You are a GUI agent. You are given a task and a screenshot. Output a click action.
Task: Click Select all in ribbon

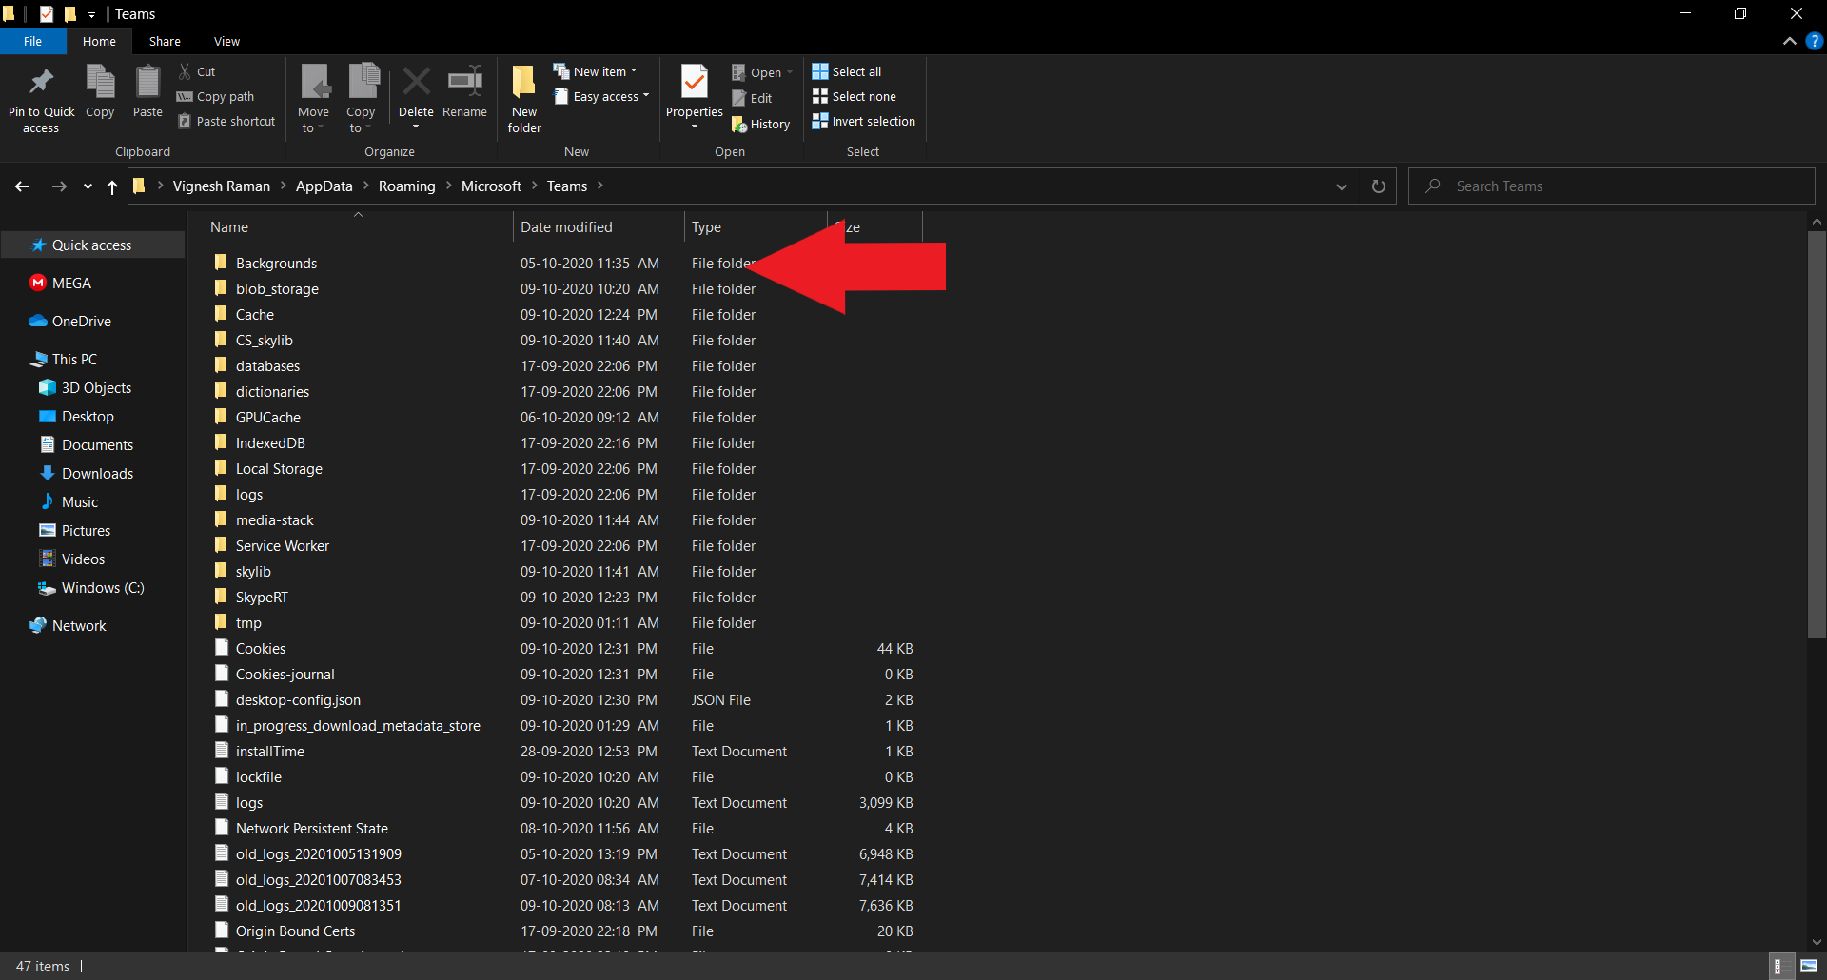pos(847,71)
